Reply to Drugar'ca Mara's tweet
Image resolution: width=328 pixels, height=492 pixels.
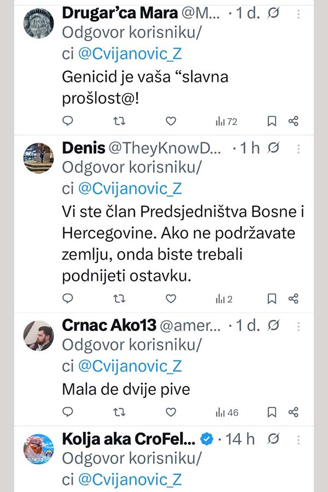(68, 121)
